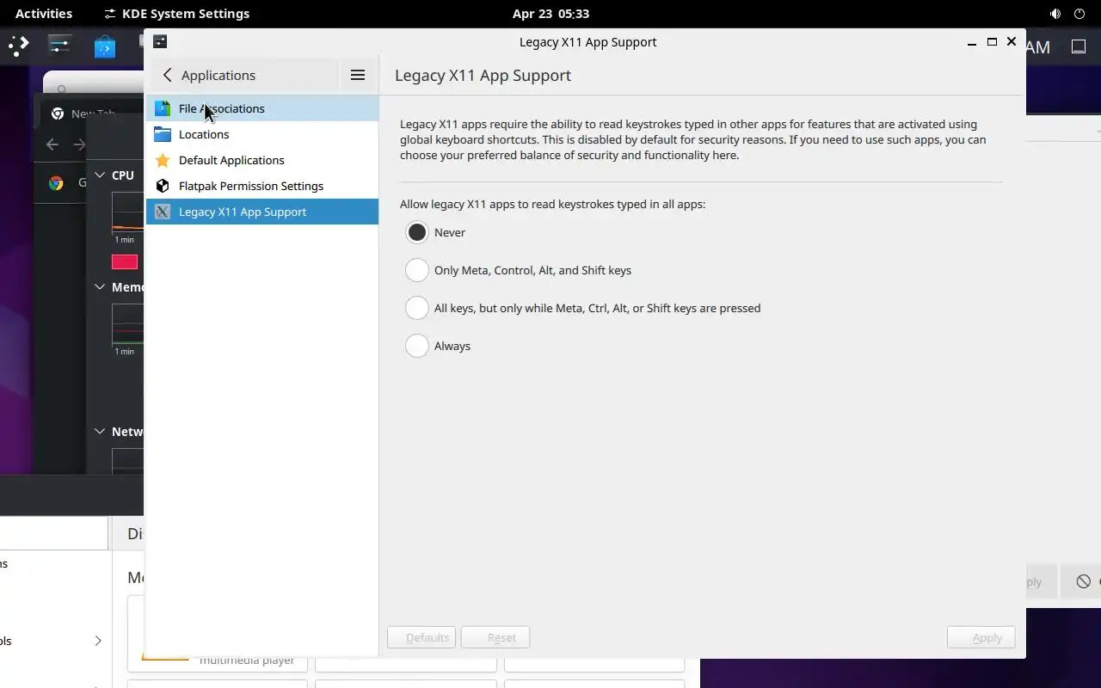Screen dimensions: 1101x688
Task: Open the File Associations page icon
Action: pos(163,108)
